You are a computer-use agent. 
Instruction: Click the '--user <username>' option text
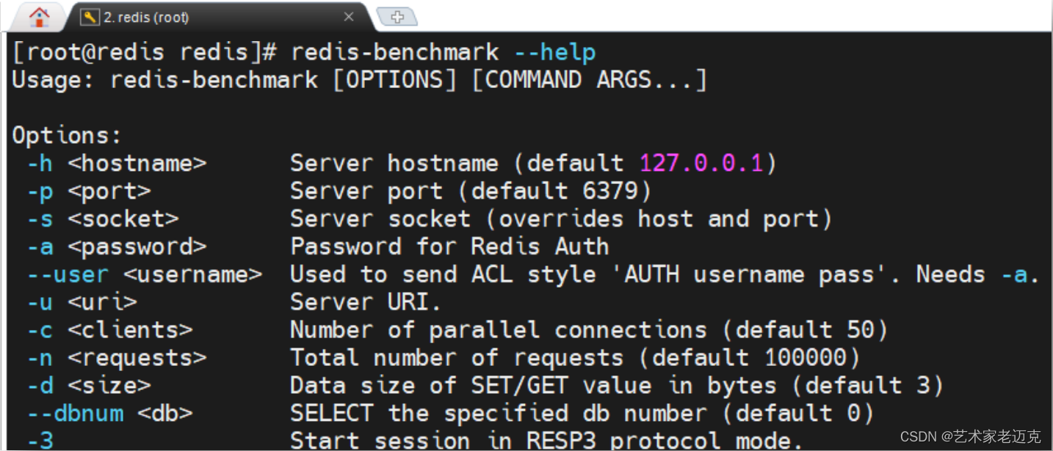pyautogui.click(x=145, y=274)
